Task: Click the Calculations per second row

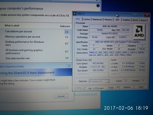Action: (35, 32)
